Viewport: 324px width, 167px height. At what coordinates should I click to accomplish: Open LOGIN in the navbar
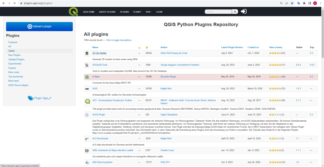pos(159,12)
